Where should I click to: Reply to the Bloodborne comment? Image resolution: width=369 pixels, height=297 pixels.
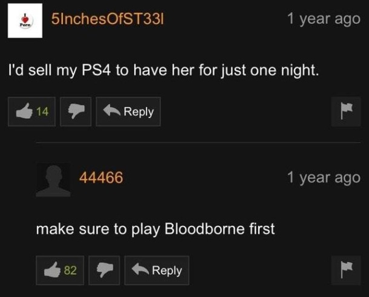(157, 270)
